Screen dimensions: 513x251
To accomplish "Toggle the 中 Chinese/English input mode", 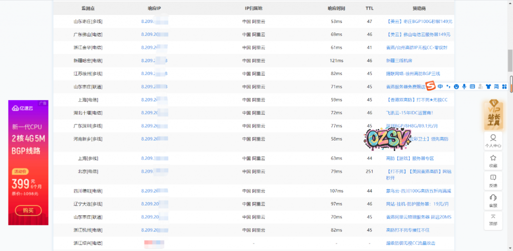I will click(x=440, y=86).
